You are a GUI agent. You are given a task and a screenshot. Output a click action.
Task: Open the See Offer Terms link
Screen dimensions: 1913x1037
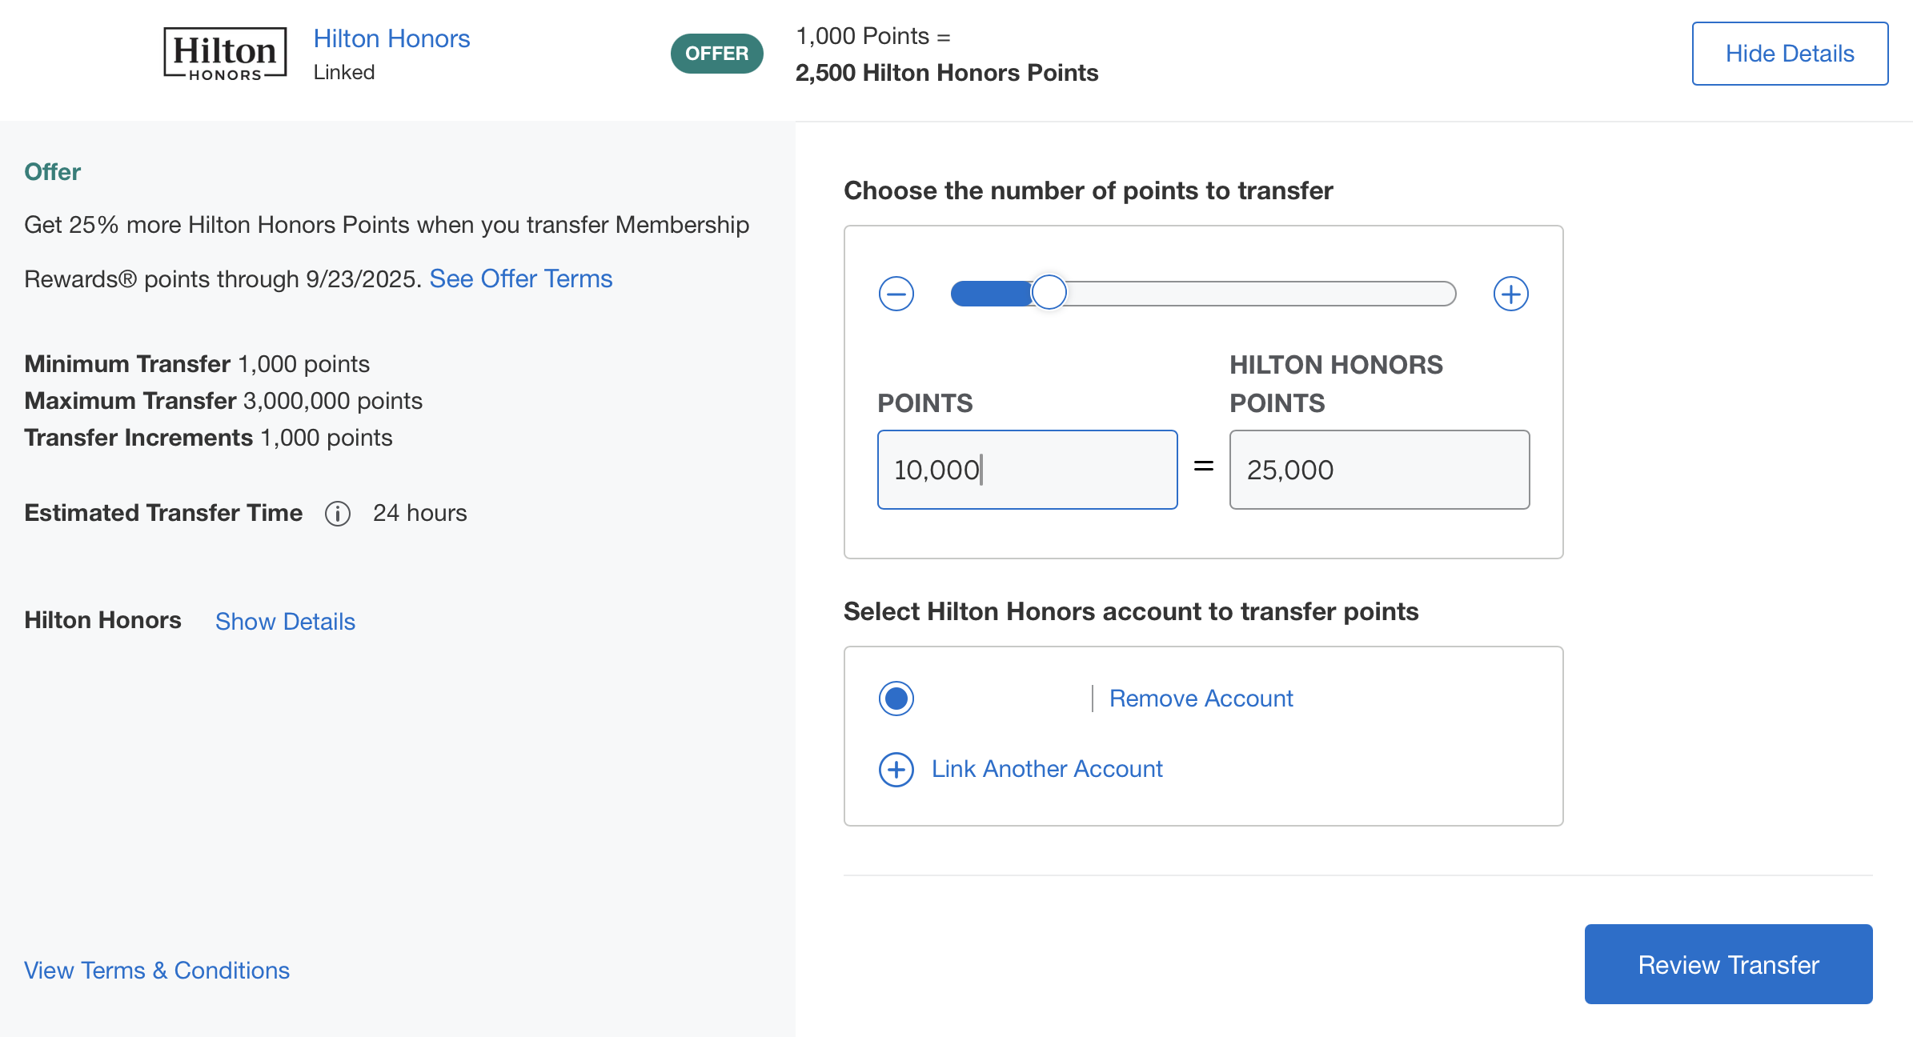[x=521, y=278]
